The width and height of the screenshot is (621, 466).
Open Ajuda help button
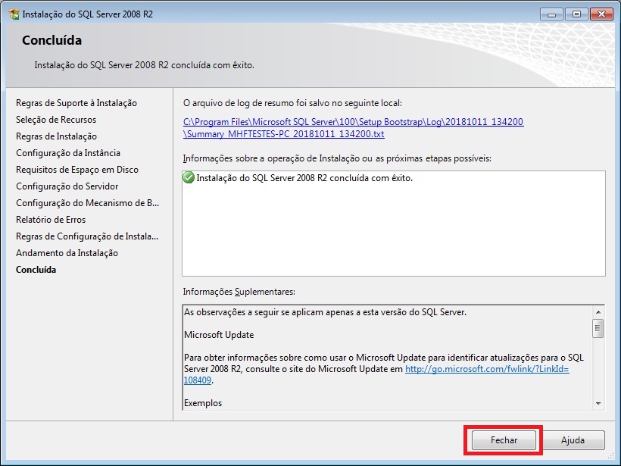(x=573, y=439)
